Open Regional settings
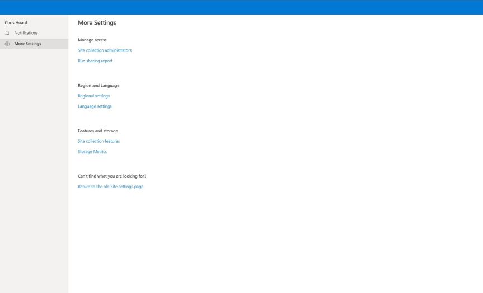Image resolution: width=483 pixels, height=293 pixels. click(x=93, y=96)
